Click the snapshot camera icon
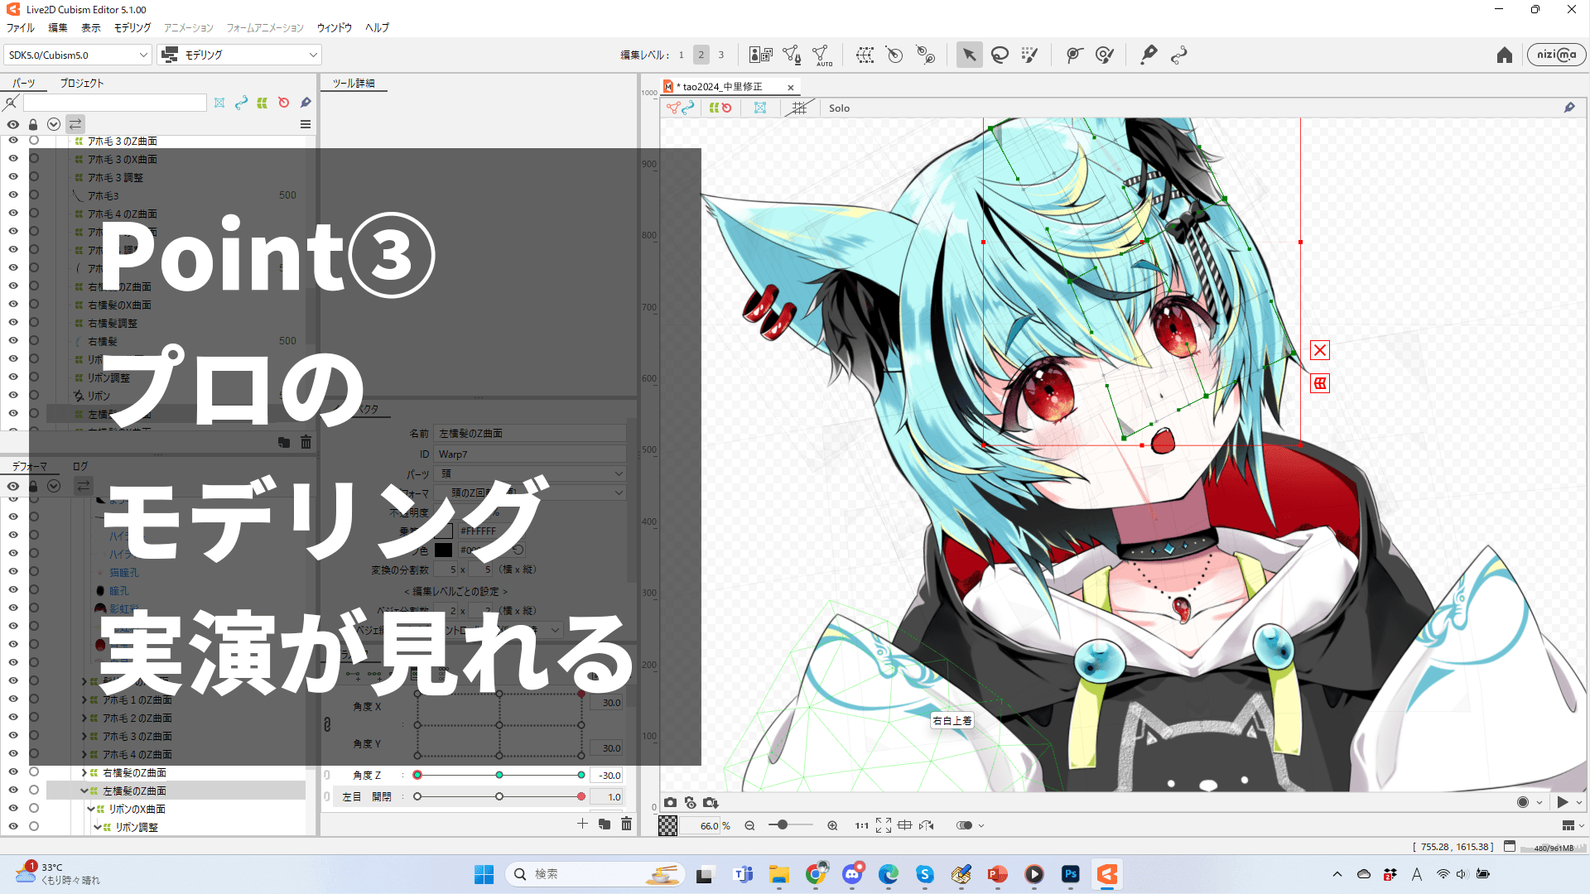The image size is (1590, 894). click(x=670, y=803)
